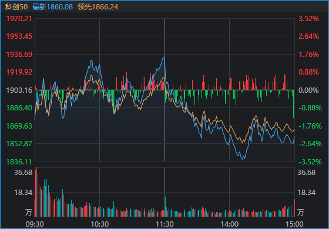Click the right 万 volume unit label

click(300, 212)
